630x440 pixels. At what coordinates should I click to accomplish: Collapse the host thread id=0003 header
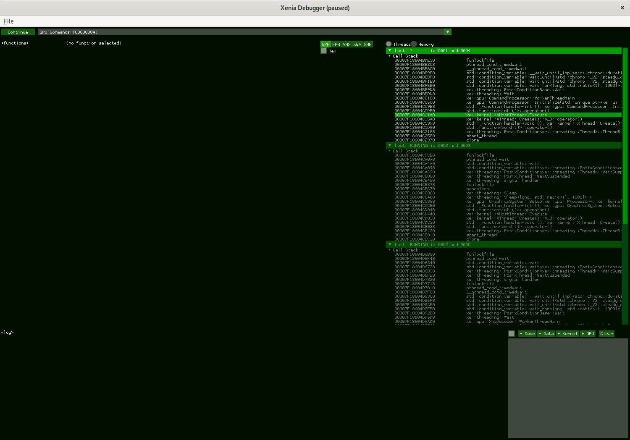click(x=504, y=244)
